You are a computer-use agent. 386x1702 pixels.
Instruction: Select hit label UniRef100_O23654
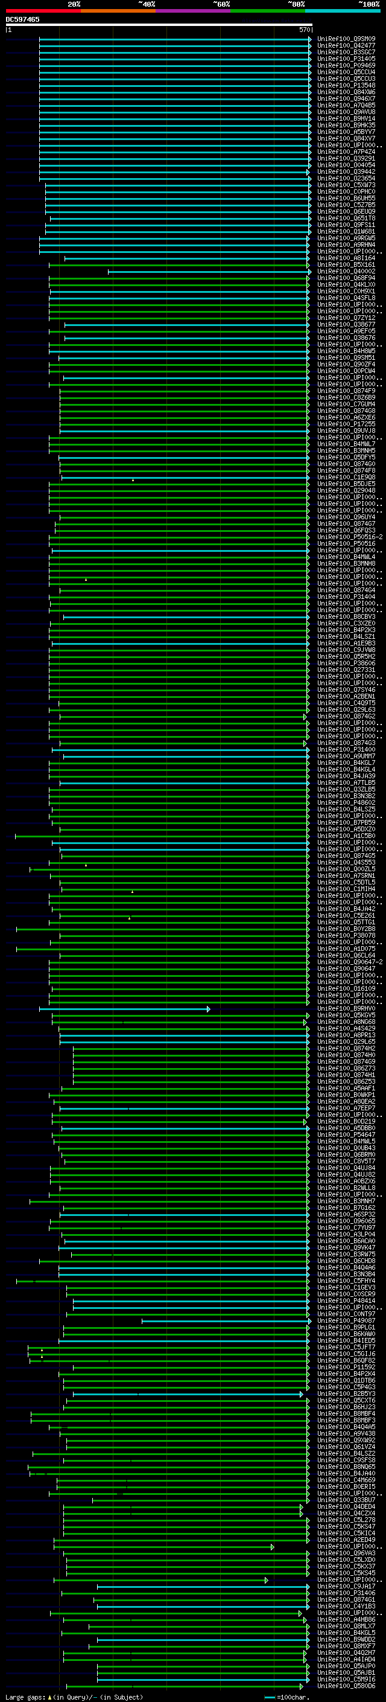346,178
